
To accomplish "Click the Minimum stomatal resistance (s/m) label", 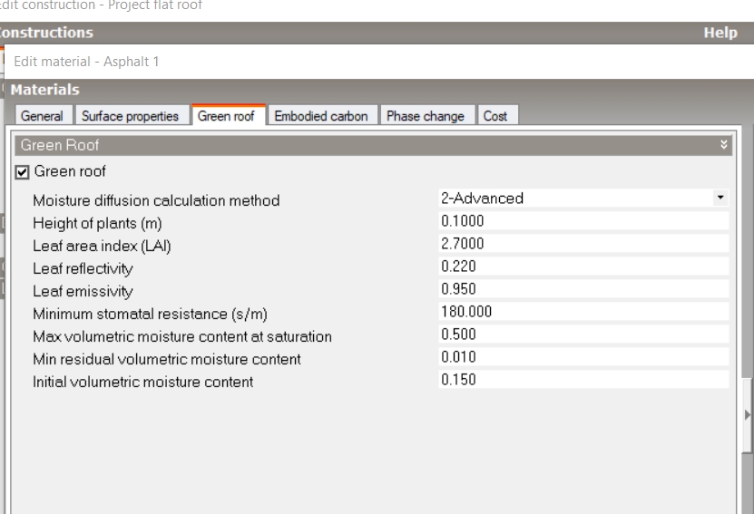I will [x=150, y=314].
